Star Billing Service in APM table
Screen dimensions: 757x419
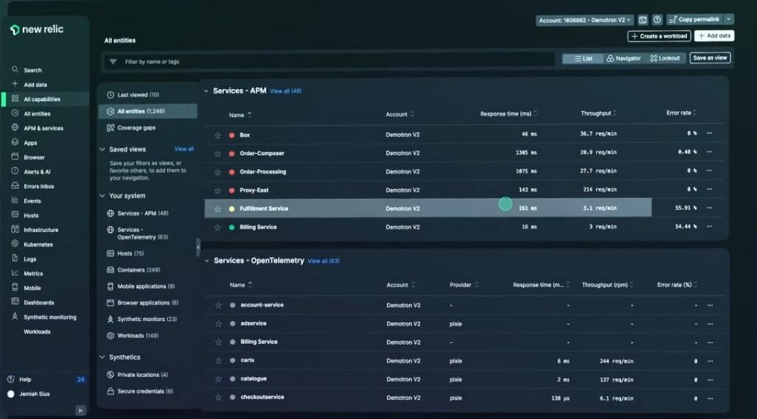[217, 228]
